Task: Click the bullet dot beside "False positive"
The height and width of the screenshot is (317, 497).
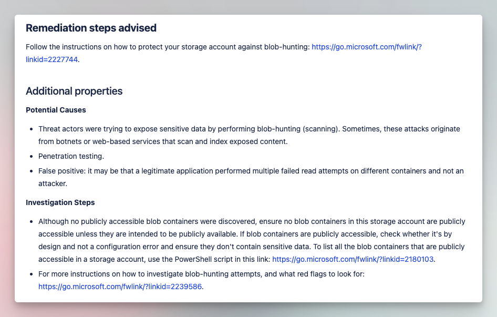Action: pyautogui.click(x=32, y=171)
